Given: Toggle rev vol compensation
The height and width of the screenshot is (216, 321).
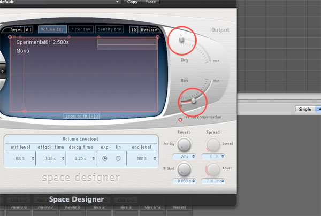Looking at the screenshot, I should coord(180,120).
